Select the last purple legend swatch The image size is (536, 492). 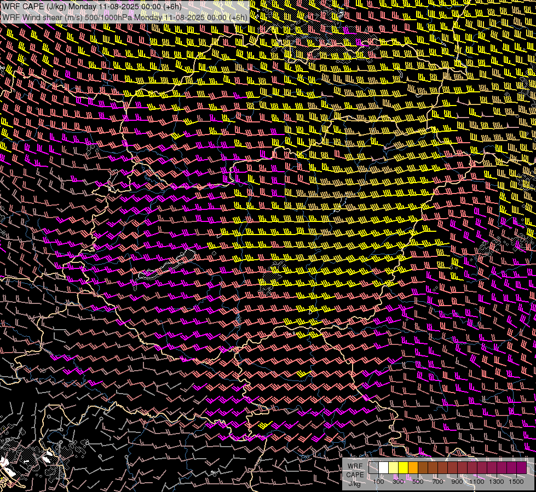(521, 468)
